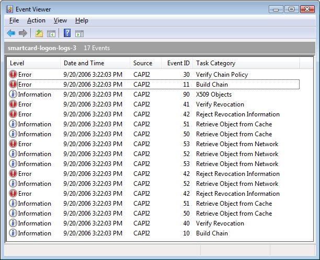Viewport: 320px width, 260px height.
Task: Sort by the Task Category column header
Action: [246, 63]
